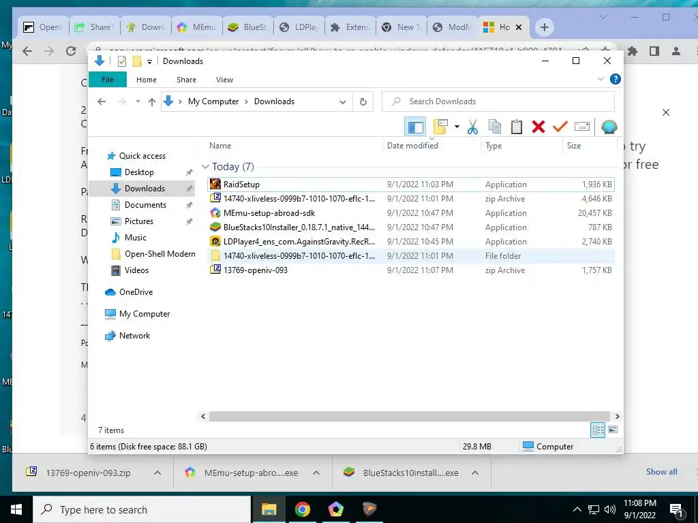This screenshot has width=698, height=523.
Task: Open File Explorer from the taskbar
Action: [269, 509]
